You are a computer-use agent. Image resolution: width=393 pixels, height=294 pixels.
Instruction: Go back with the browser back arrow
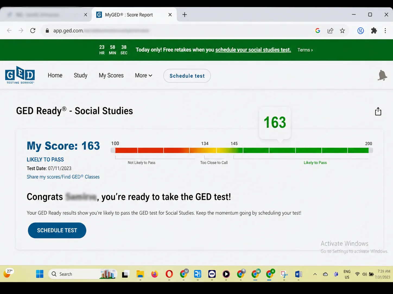(9, 31)
